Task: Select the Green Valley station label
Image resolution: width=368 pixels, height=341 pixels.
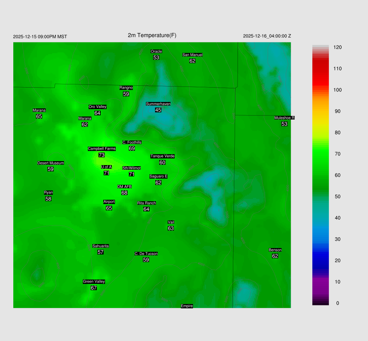Action: point(94,281)
